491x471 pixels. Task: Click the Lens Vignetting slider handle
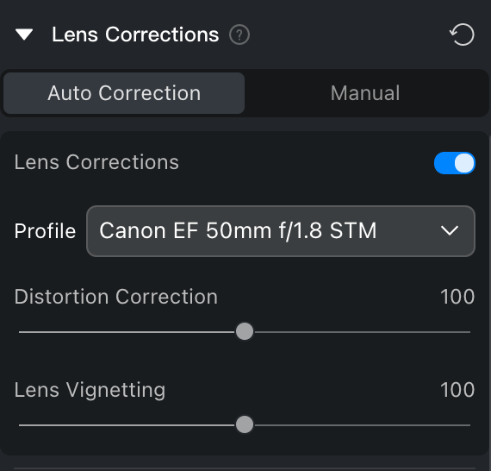point(245,424)
